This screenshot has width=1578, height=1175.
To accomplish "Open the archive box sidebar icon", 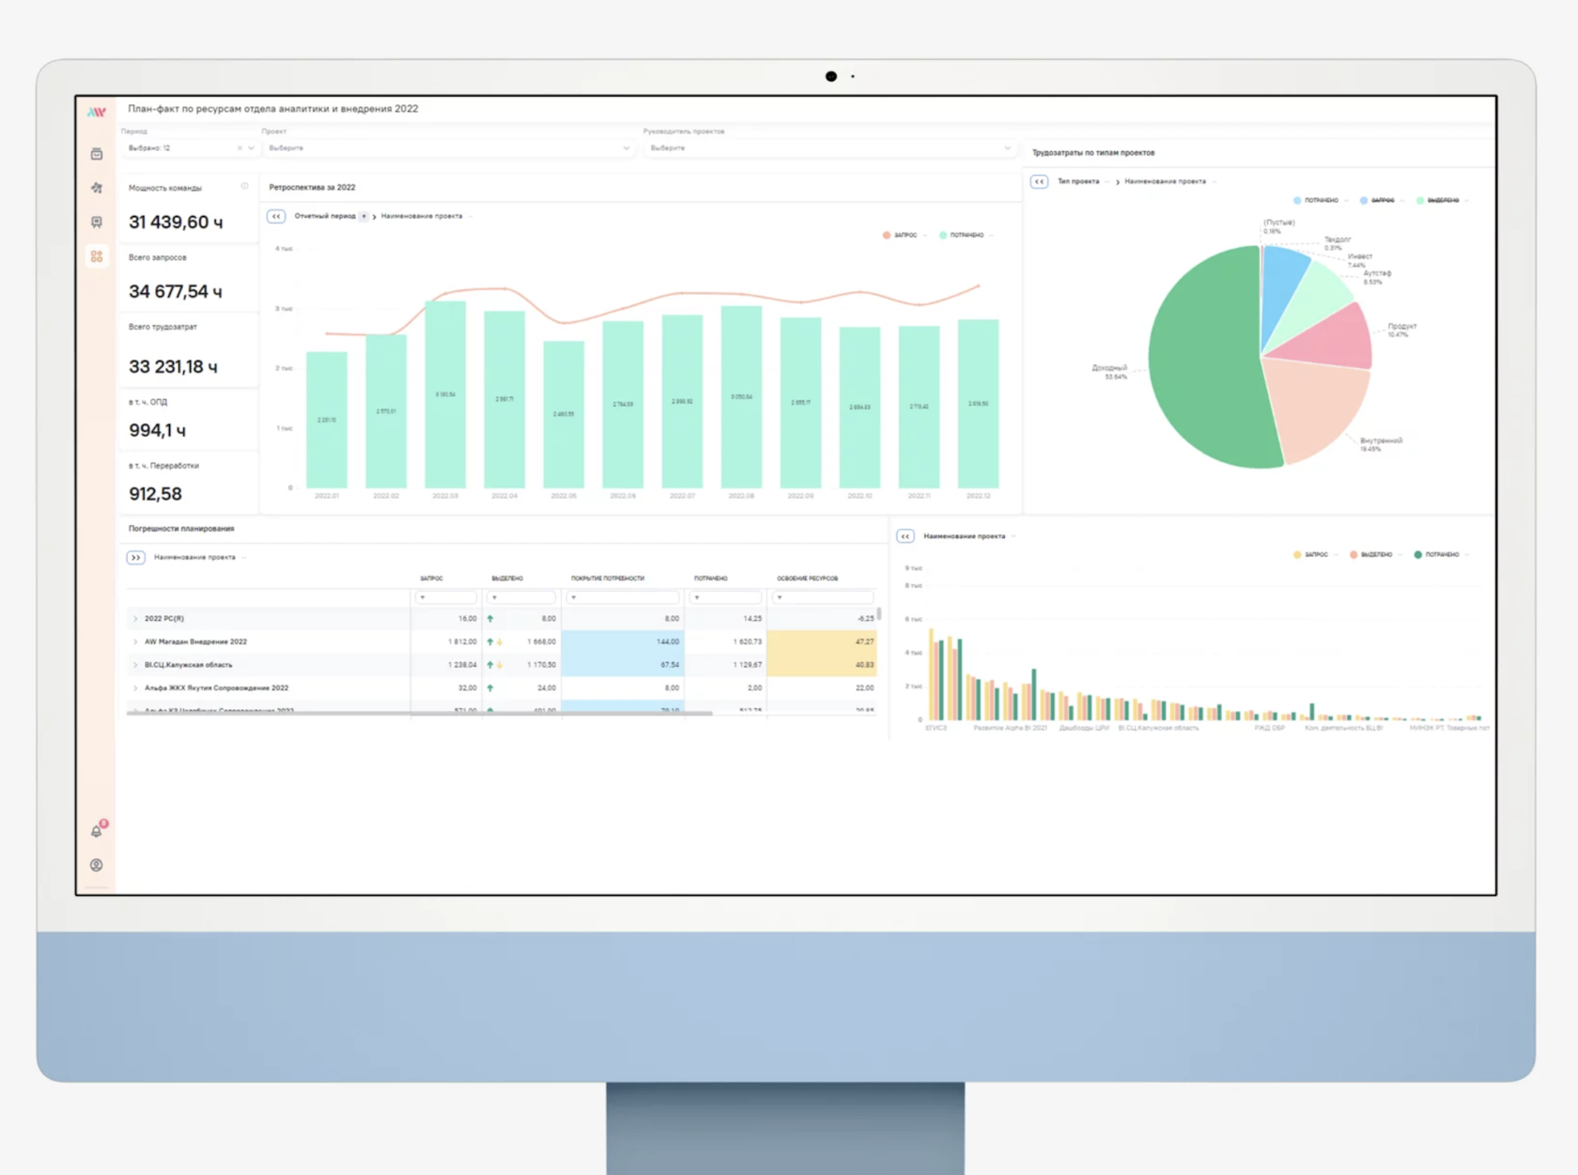I will point(97,153).
